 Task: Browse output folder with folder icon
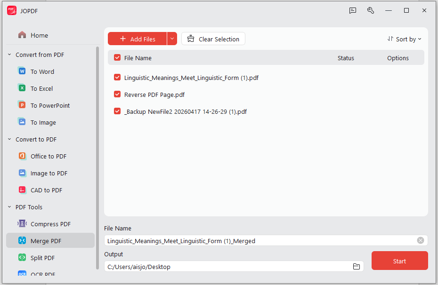coord(357,267)
